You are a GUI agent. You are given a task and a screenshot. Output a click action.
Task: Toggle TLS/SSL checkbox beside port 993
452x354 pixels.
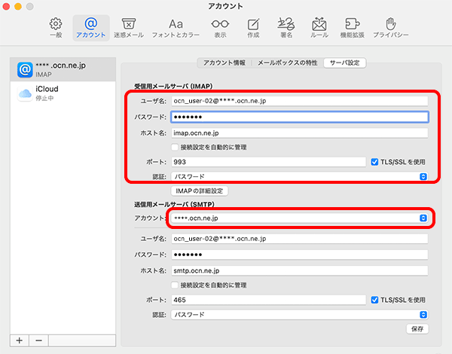point(374,162)
